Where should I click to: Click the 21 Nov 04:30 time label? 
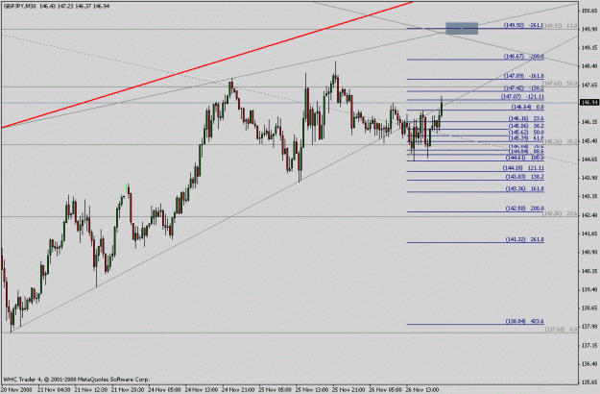[x=55, y=390]
